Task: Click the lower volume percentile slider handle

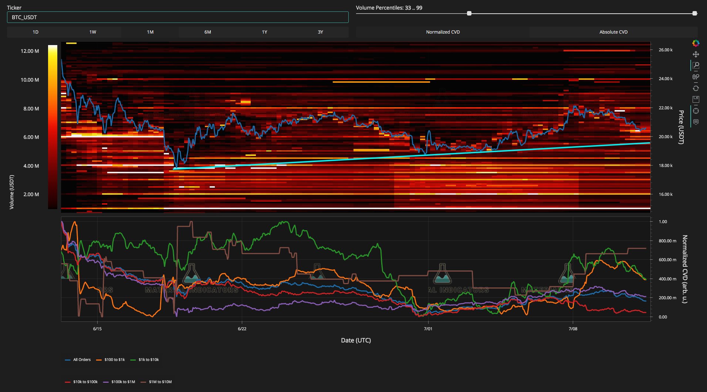Action: [x=469, y=13]
